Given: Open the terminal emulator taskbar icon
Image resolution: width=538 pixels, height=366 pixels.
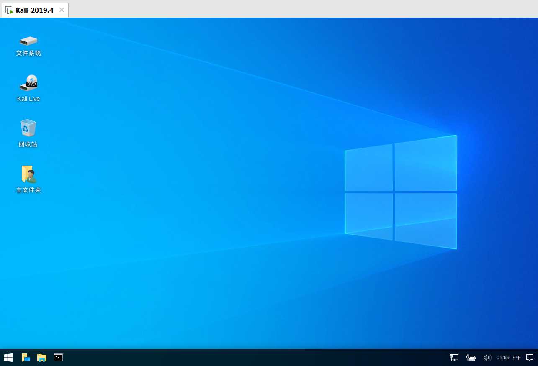Looking at the screenshot, I should point(58,358).
